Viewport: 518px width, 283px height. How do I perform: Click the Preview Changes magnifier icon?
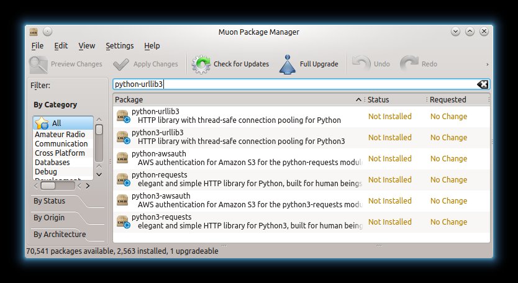(x=39, y=64)
